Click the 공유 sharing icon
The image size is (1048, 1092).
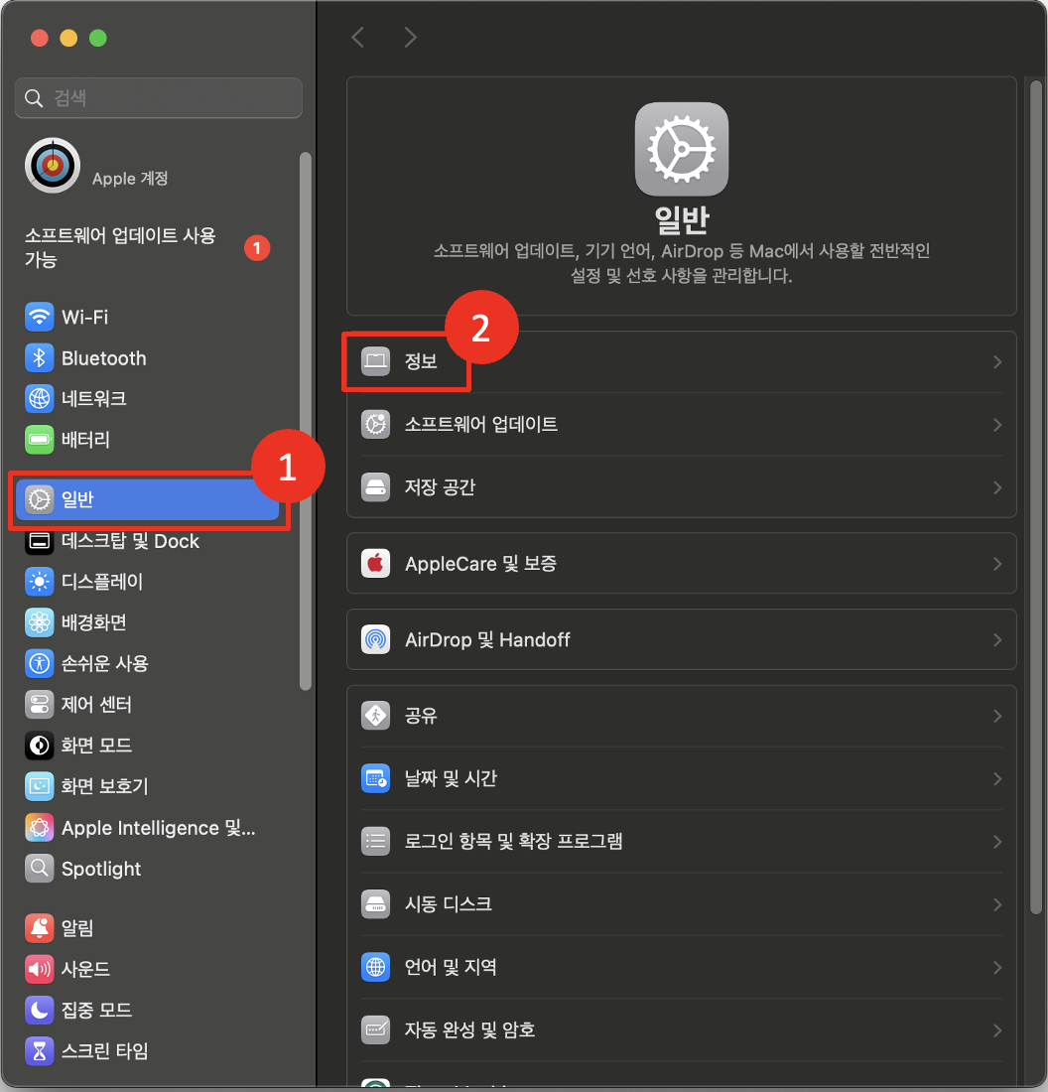click(375, 715)
